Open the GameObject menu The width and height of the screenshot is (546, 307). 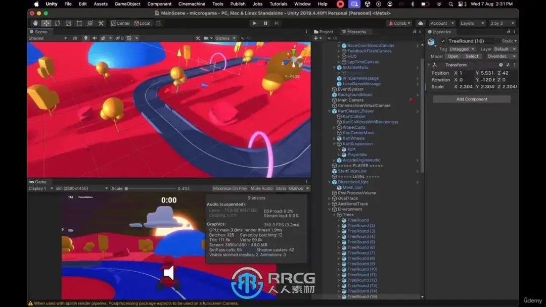coord(127,4)
